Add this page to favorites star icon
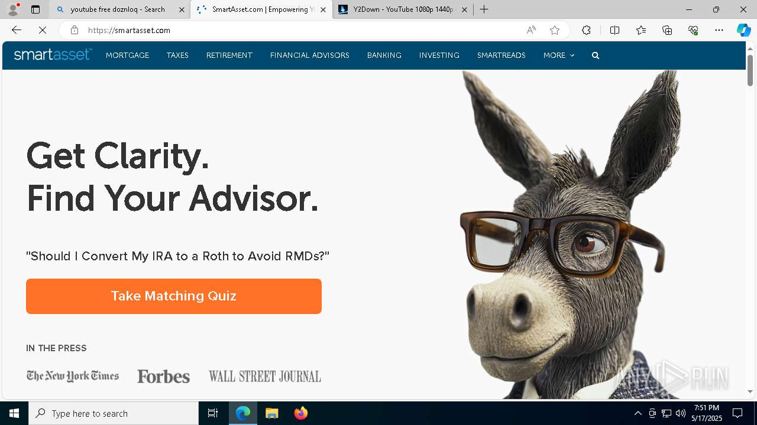 [x=555, y=30]
